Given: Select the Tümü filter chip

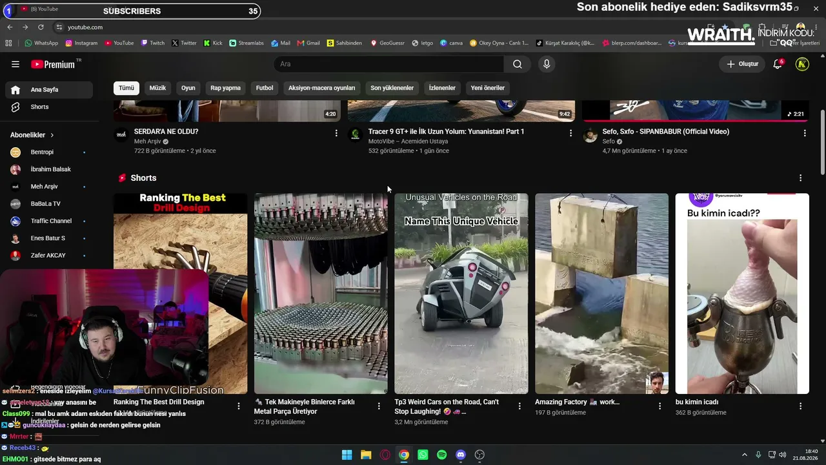Looking at the screenshot, I should click(x=126, y=88).
